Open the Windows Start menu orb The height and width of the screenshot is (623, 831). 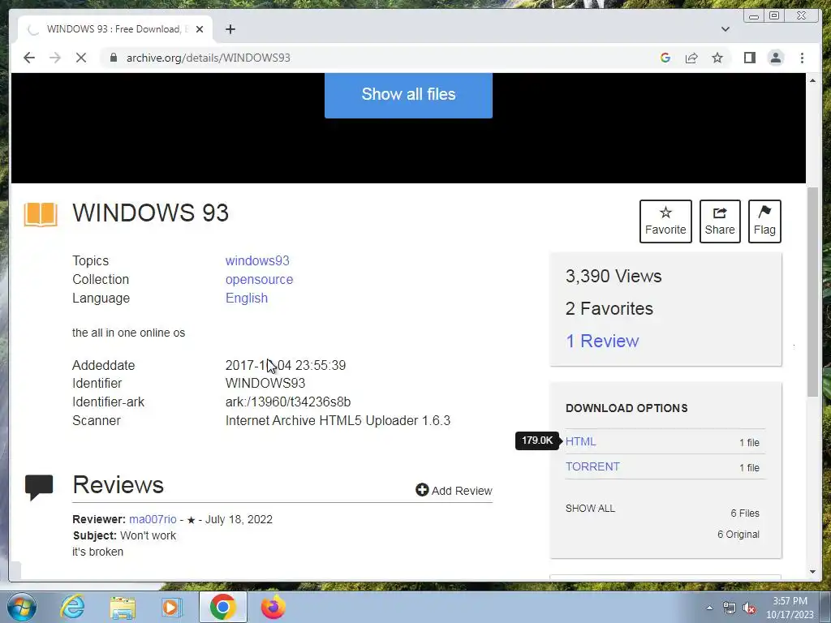pos(22,607)
